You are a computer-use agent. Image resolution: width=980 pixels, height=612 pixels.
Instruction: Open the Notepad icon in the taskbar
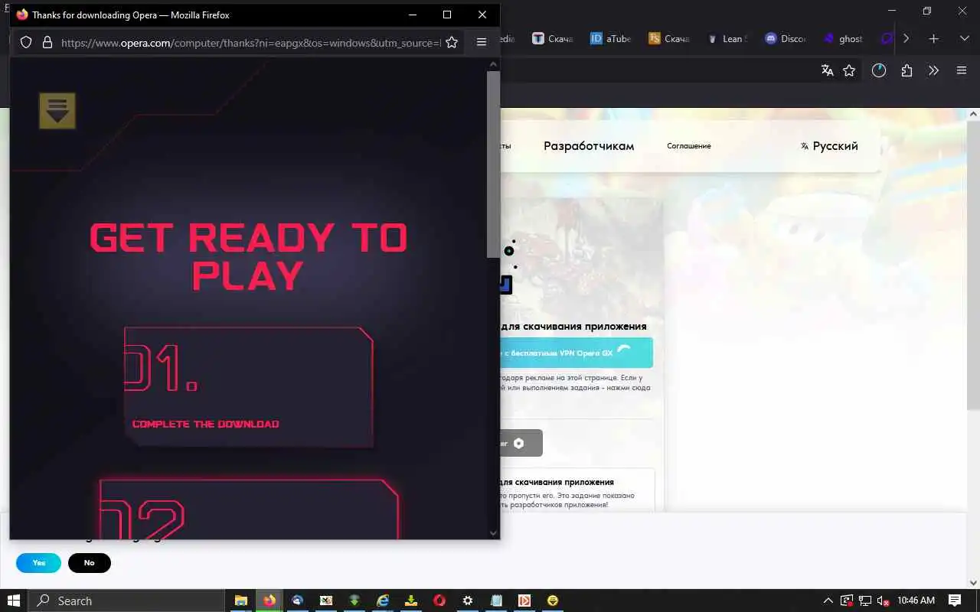click(496, 601)
